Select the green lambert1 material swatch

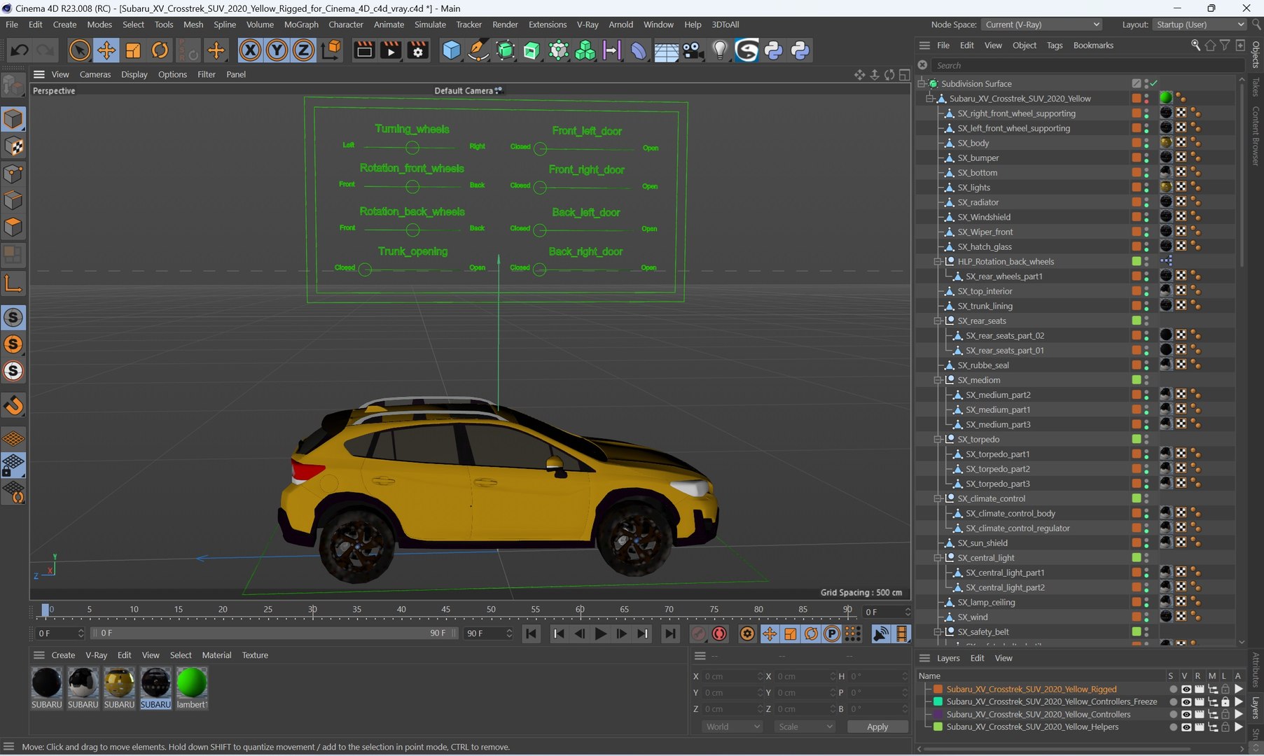pos(192,682)
